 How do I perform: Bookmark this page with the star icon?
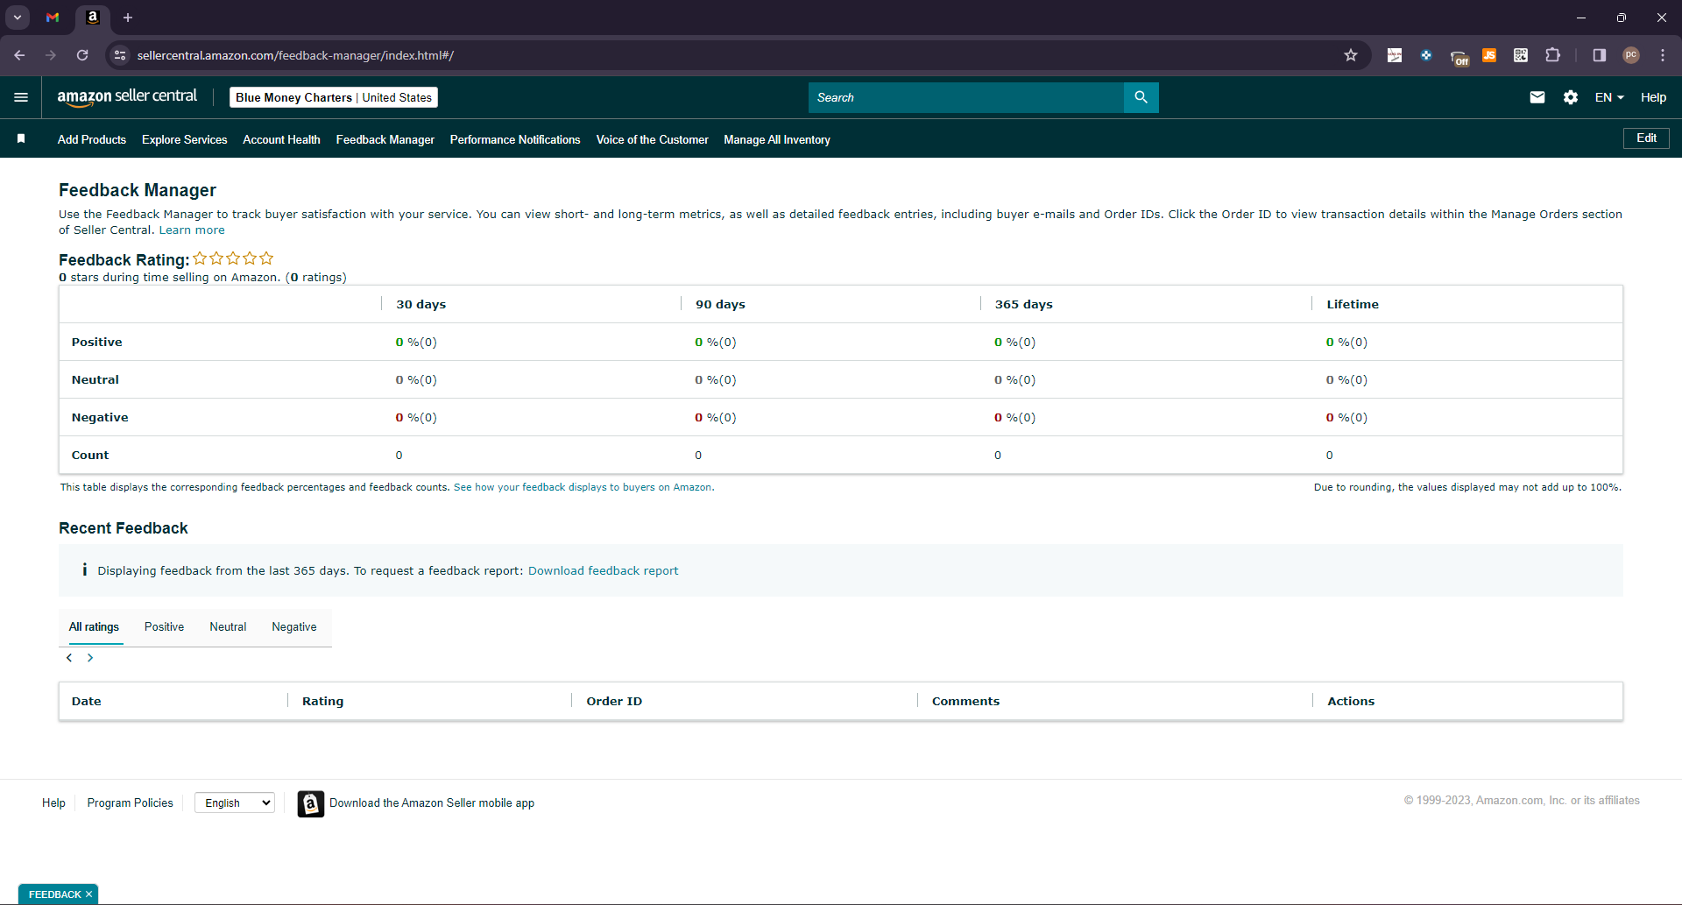(x=1351, y=55)
